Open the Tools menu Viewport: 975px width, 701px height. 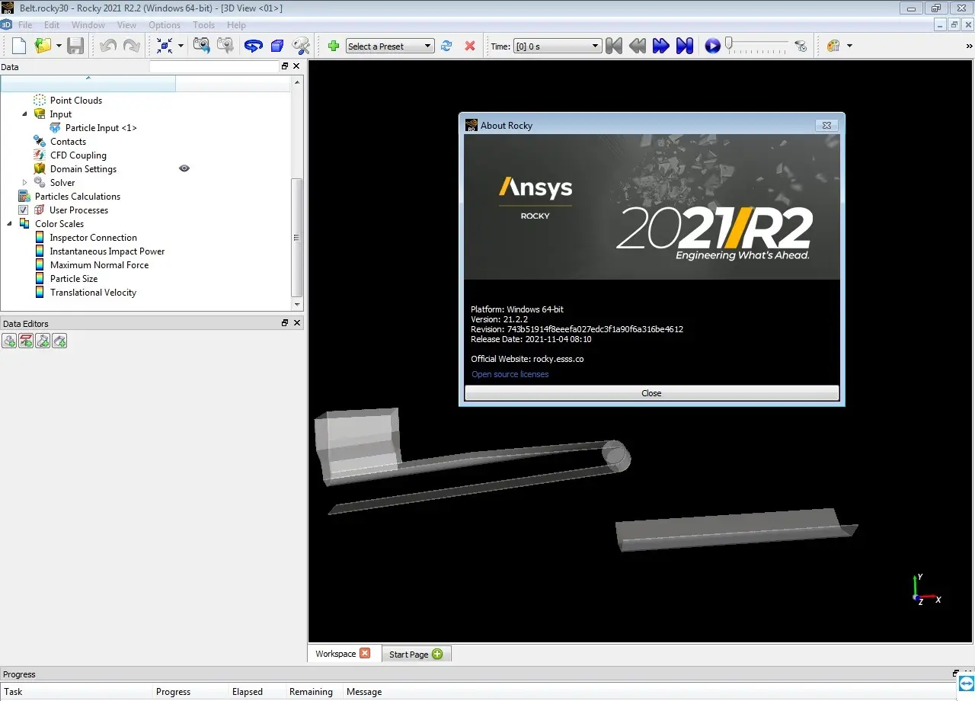tap(203, 25)
